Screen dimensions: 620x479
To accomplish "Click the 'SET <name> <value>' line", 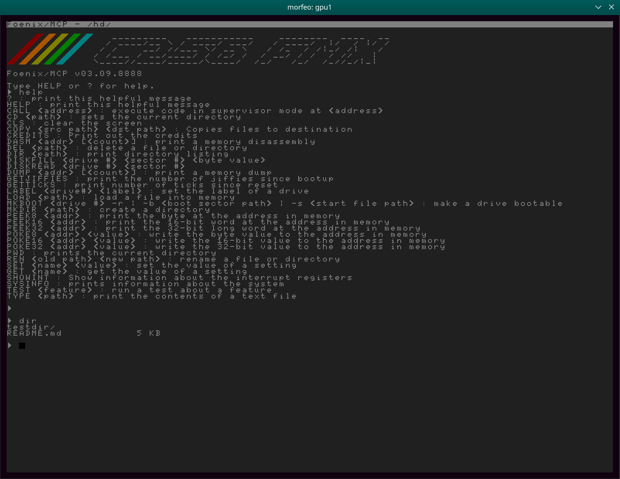I will point(152,265).
